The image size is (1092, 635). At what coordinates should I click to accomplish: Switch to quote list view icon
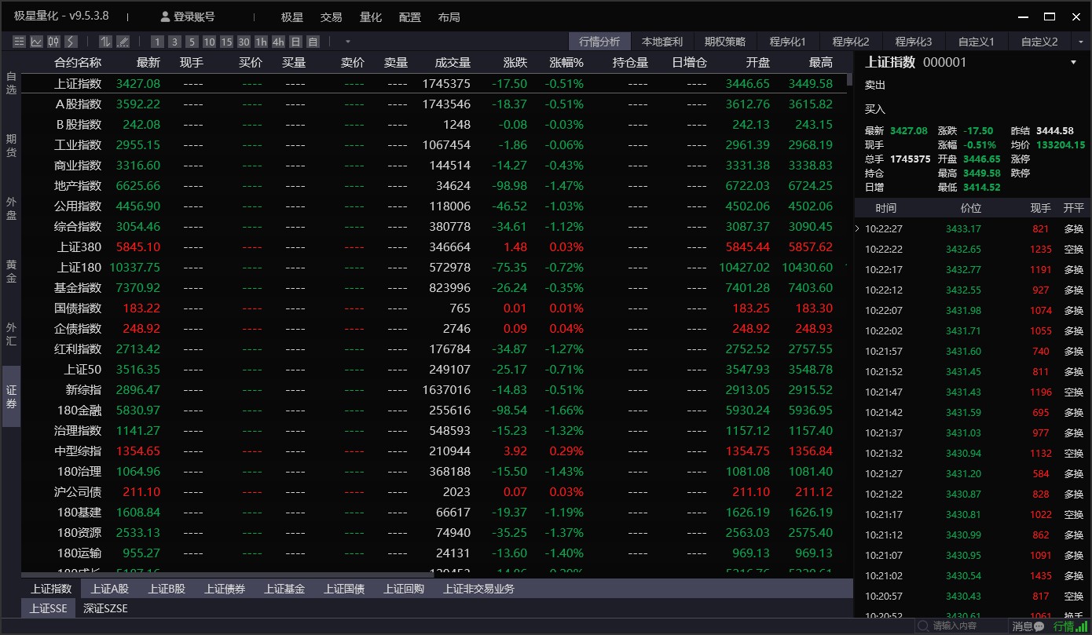point(20,42)
